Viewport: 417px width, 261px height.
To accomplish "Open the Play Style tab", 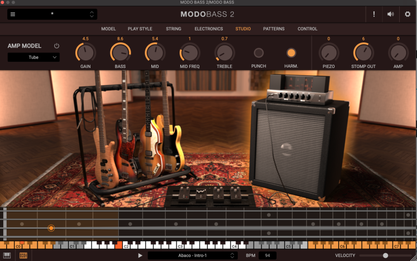I will pos(140,29).
